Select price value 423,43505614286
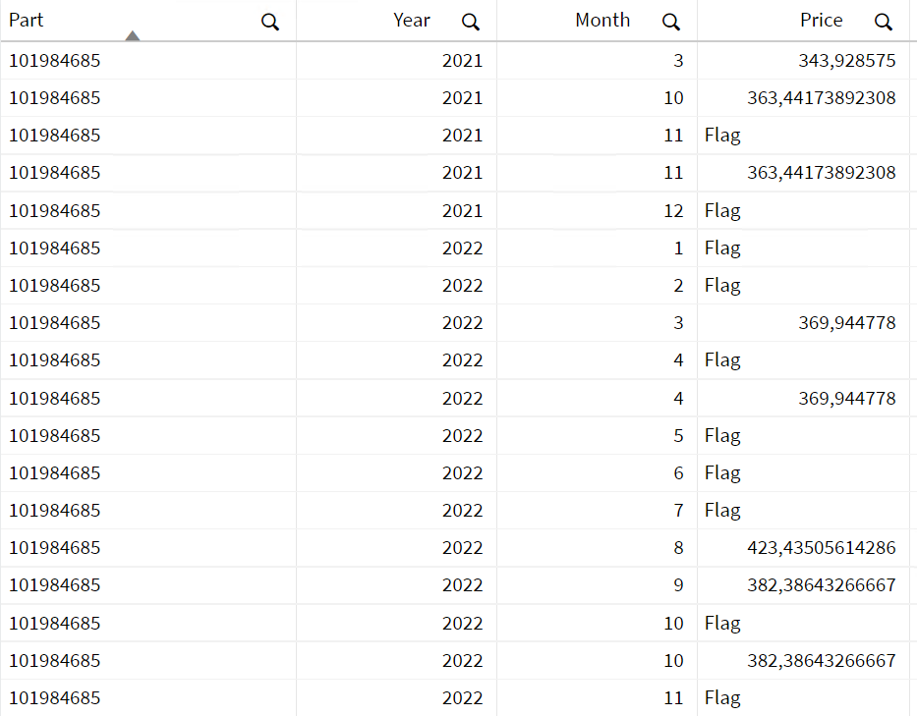This screenshot has width=917, height=716. tap(821, 548)
